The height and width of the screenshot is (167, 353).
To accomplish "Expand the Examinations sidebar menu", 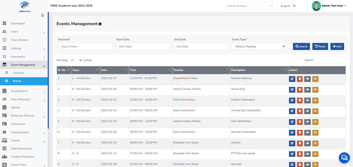I will (x=24, y=91).
